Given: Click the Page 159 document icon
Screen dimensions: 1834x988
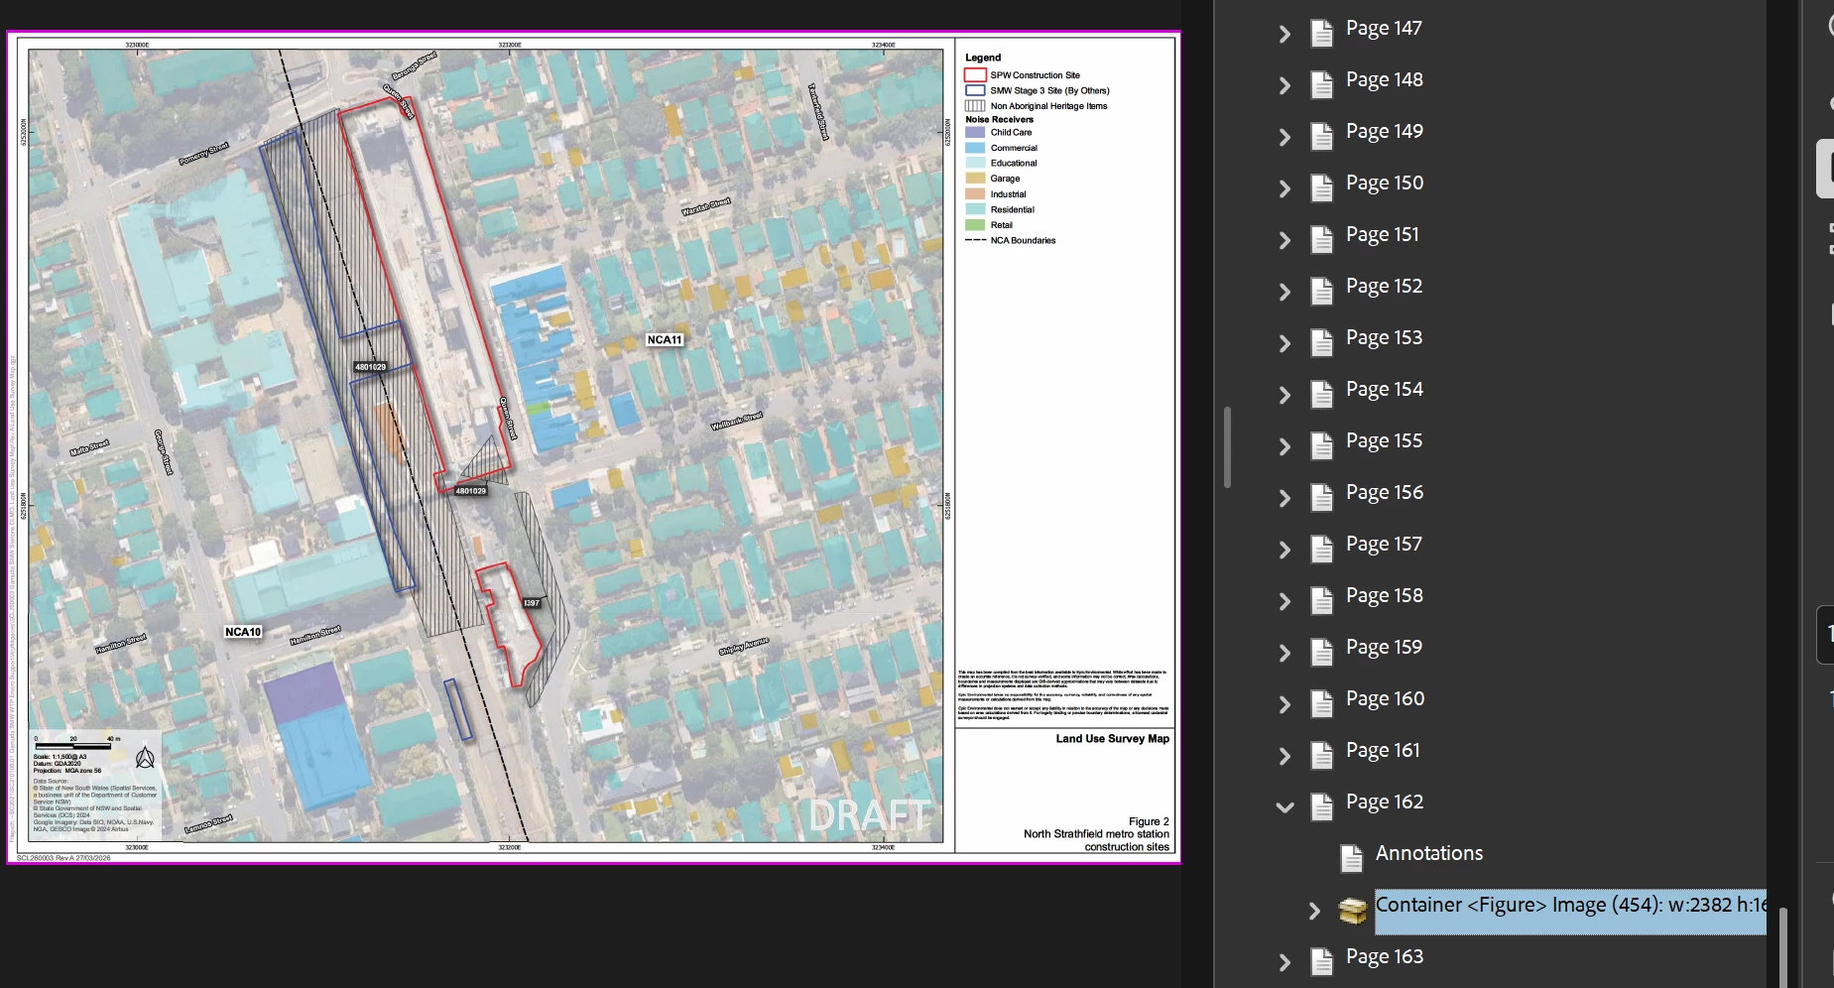Looking at the screenshot, I should pos(1321,652).
